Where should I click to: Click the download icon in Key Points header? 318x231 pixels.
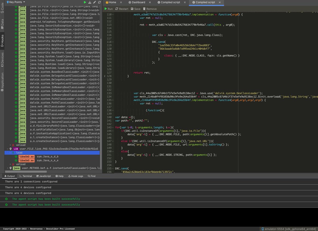tap(90, 2)
